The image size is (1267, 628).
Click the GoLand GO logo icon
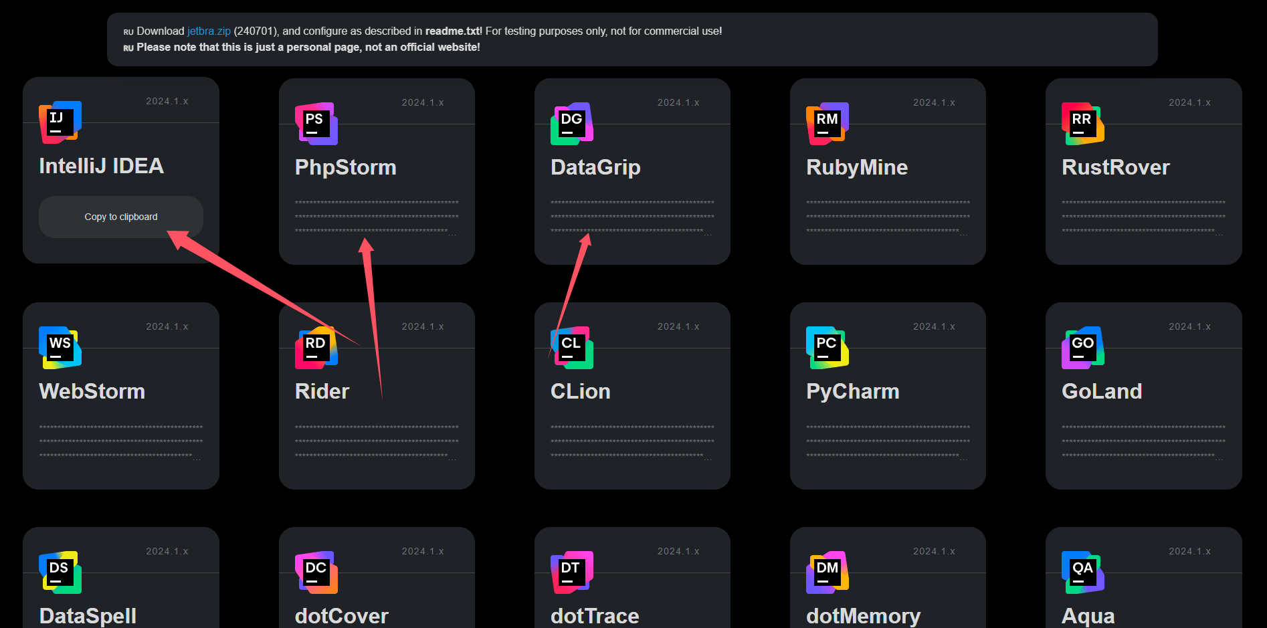click(x=1083, y=348)
